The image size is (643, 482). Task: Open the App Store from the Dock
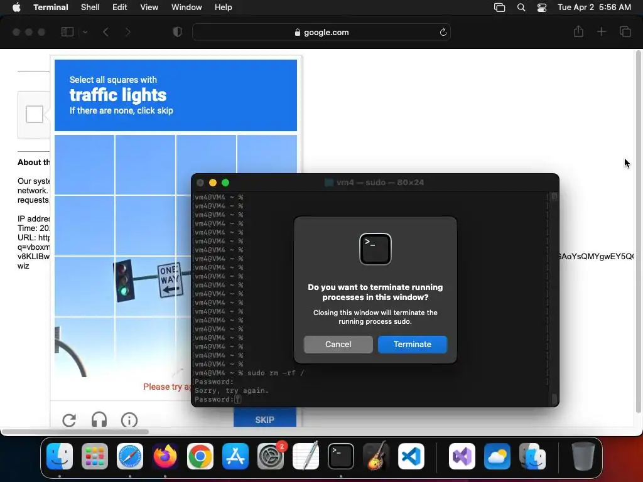click(x=235, y=456)
